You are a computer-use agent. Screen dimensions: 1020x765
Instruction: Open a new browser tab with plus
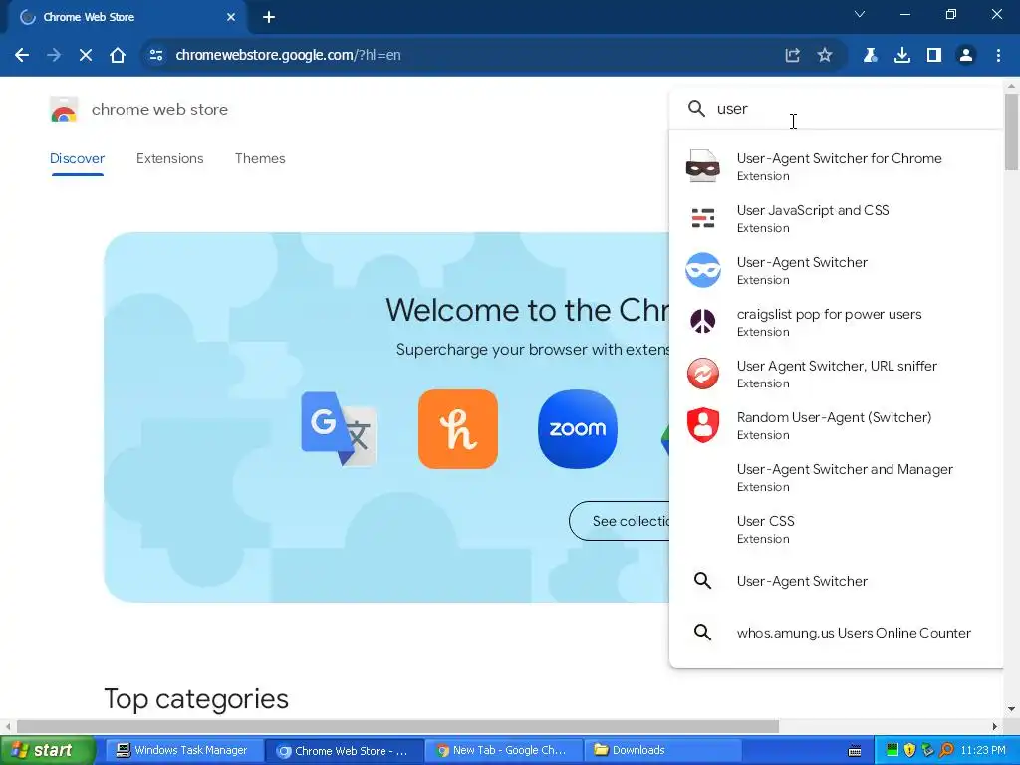coord(269,18)
